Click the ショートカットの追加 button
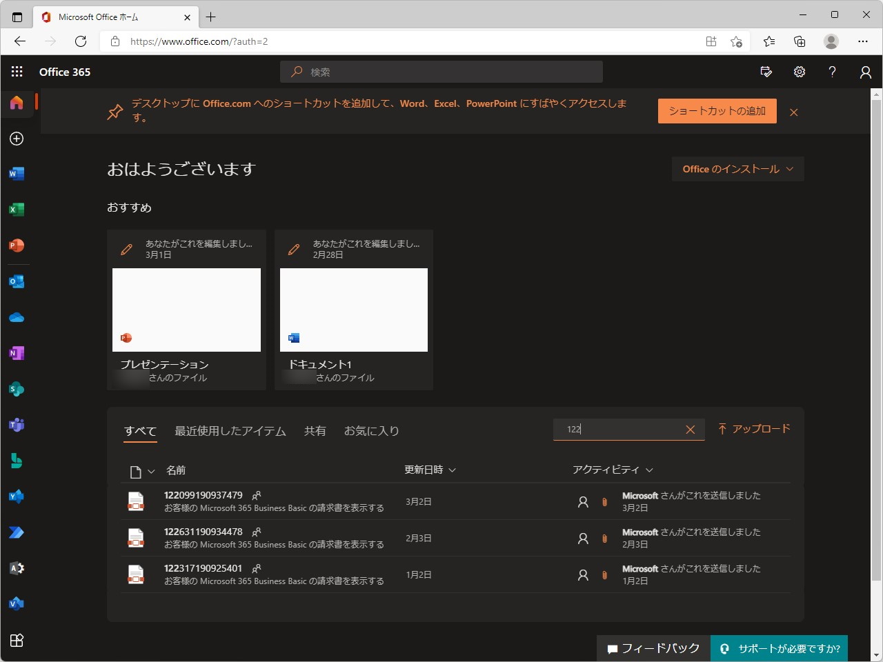The image size is (883, 662). pyautogui.click(x=717, y=110)
